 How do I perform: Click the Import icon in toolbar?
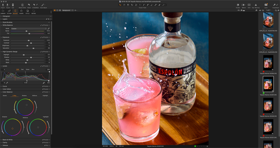(3, 5)
